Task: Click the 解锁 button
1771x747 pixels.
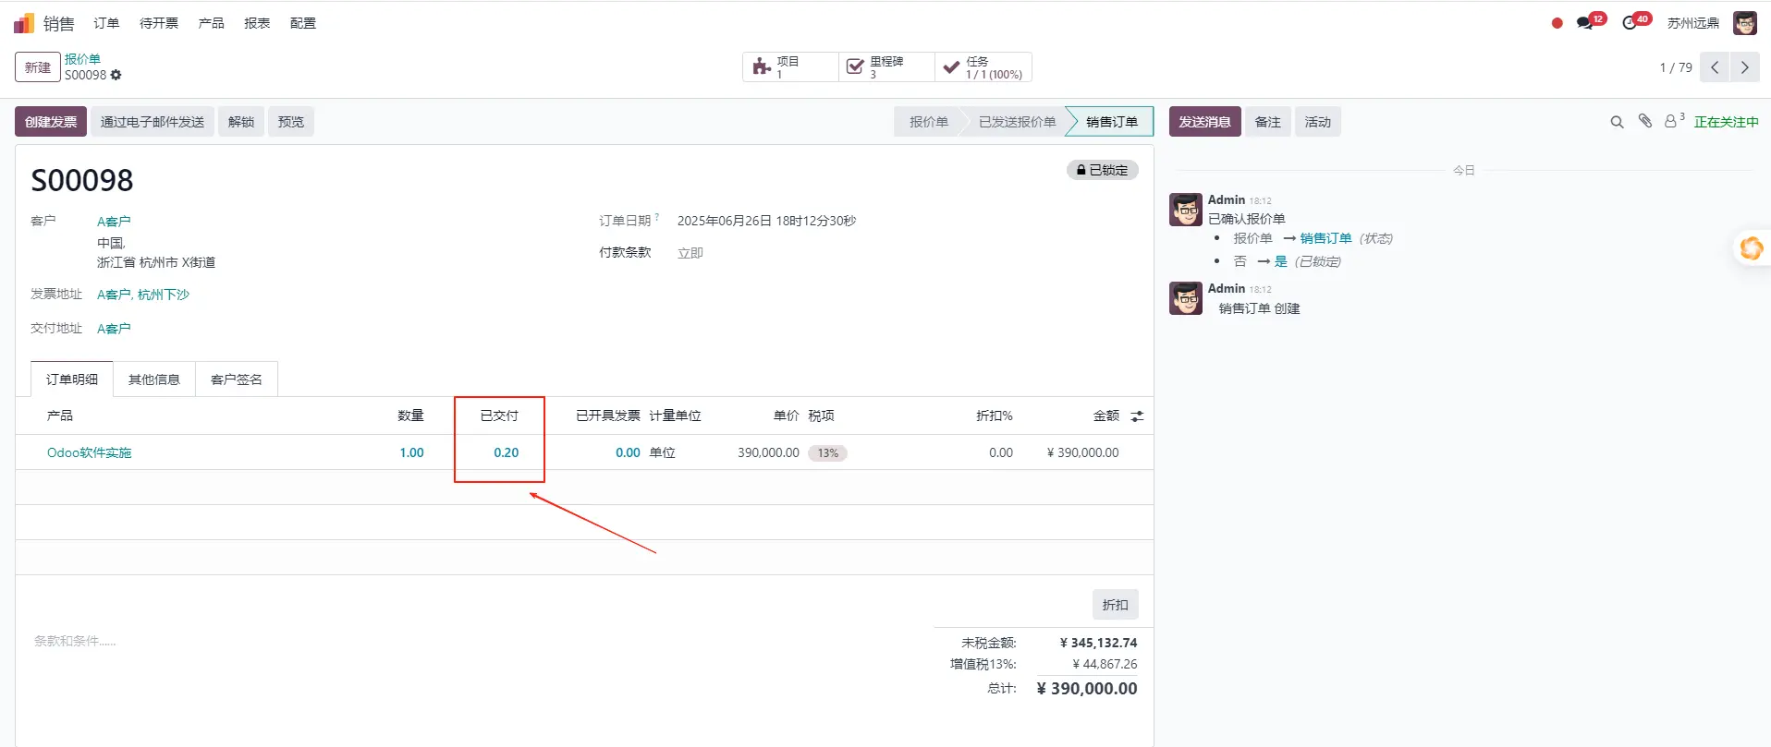Action: tap(241, 122)
